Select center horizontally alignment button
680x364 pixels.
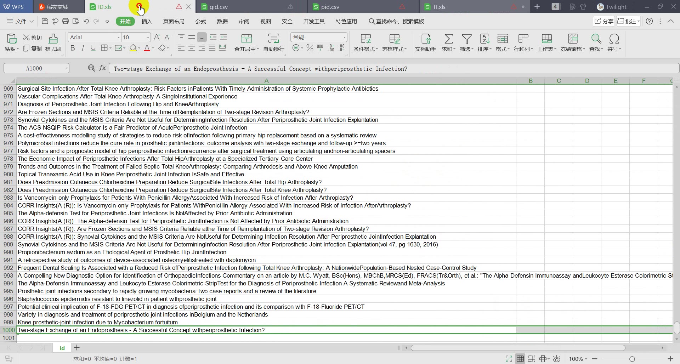tap(191, 48)
